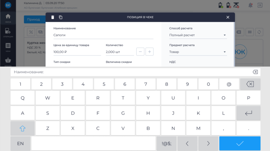Screen dimensions: 270x151
Task: Select the Приход tab
Action: (x=33, y=20)
